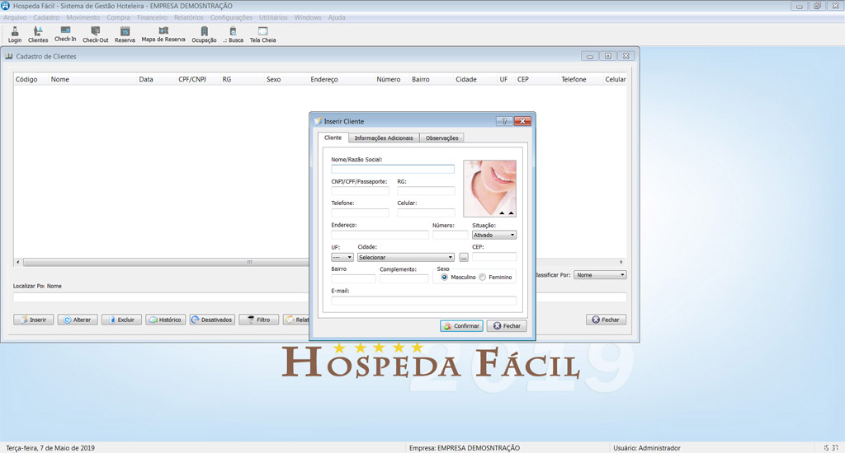The height and width of the screenshot is (453, 845).
Task: Open the Ocupação building icon
Action: pos(205,35)
